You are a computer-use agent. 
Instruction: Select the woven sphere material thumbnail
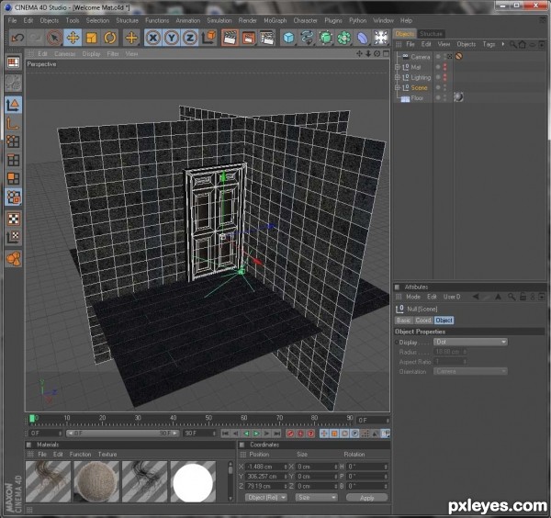coord(96,481)
